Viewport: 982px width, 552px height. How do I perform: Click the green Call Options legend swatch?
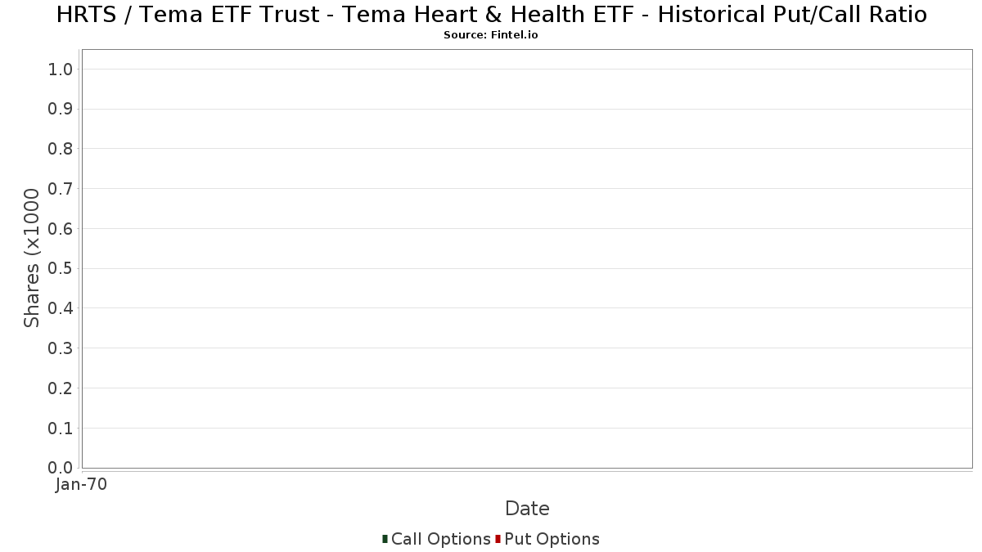point(385,539)
